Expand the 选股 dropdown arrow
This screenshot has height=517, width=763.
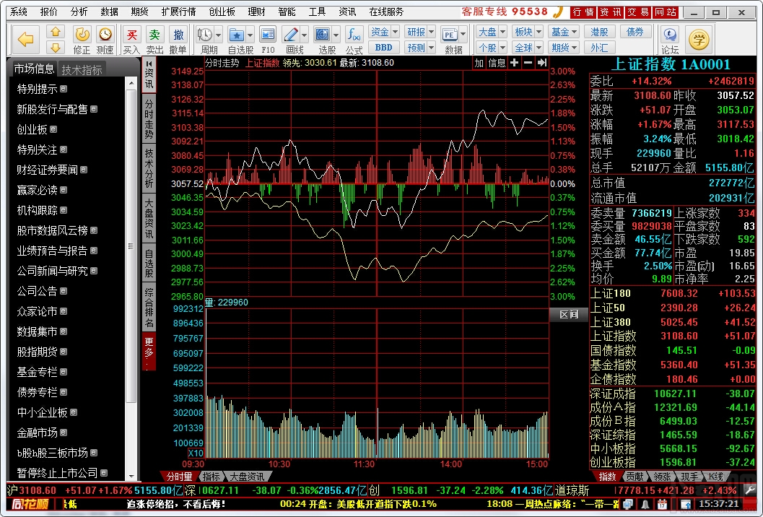[x=336, y=35]
